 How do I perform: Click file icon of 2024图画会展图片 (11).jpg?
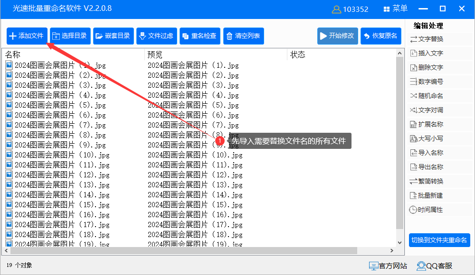click(x=9, y=165)
